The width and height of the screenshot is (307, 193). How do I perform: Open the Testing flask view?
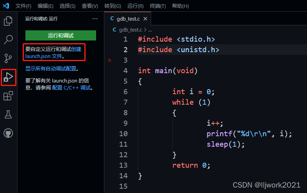[8, 114]
